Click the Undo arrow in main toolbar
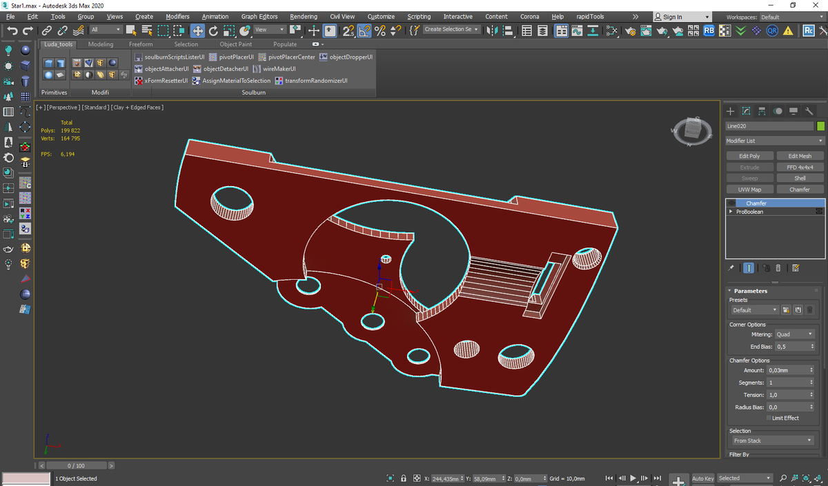 pos(12,30)
